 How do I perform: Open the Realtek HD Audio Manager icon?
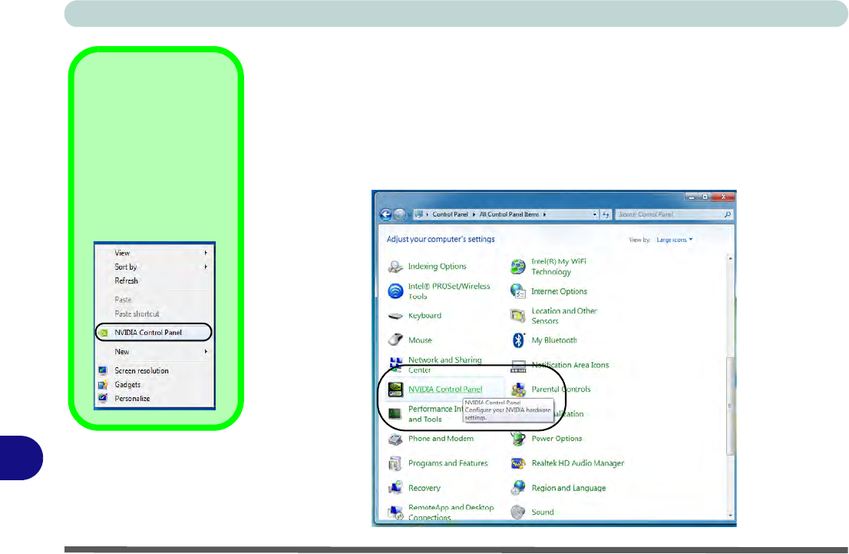tap(518, 463)
